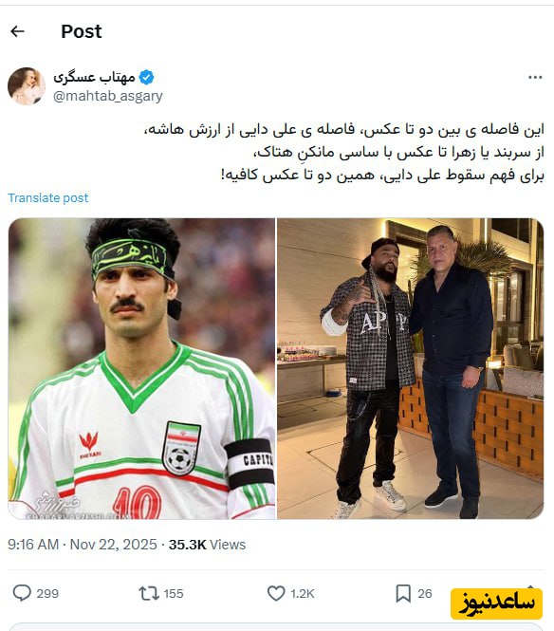554x631 pixels.
Task: Click the 299 replies count
Action: click(x=47, y=594)
